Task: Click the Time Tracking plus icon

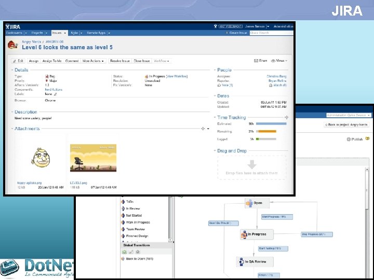Action: pos(286,117)
